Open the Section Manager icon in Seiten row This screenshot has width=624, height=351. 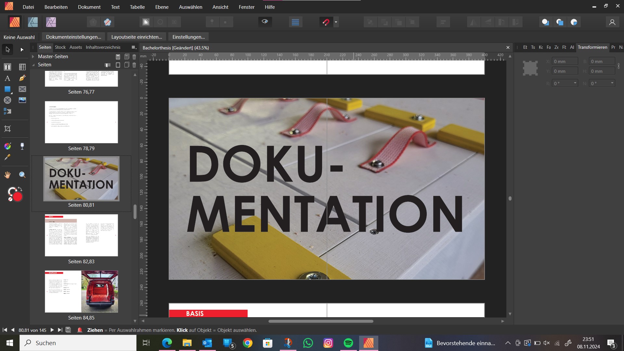point(108,65)
